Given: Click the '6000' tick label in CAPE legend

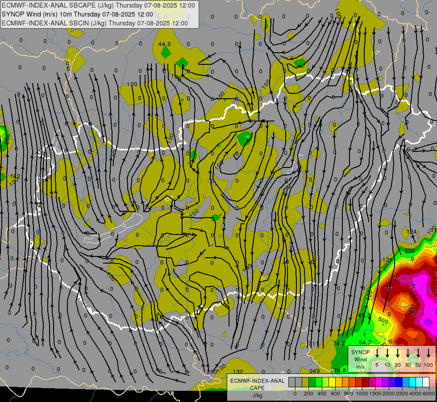Looking at the screenshot, I should tap(429, 394).
